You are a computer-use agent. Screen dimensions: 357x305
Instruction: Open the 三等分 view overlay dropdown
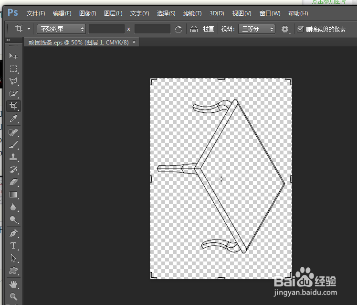click(257, 29)
